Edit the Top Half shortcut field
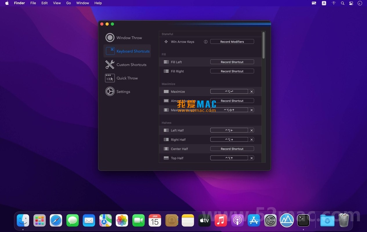 (x=229, y=158)
